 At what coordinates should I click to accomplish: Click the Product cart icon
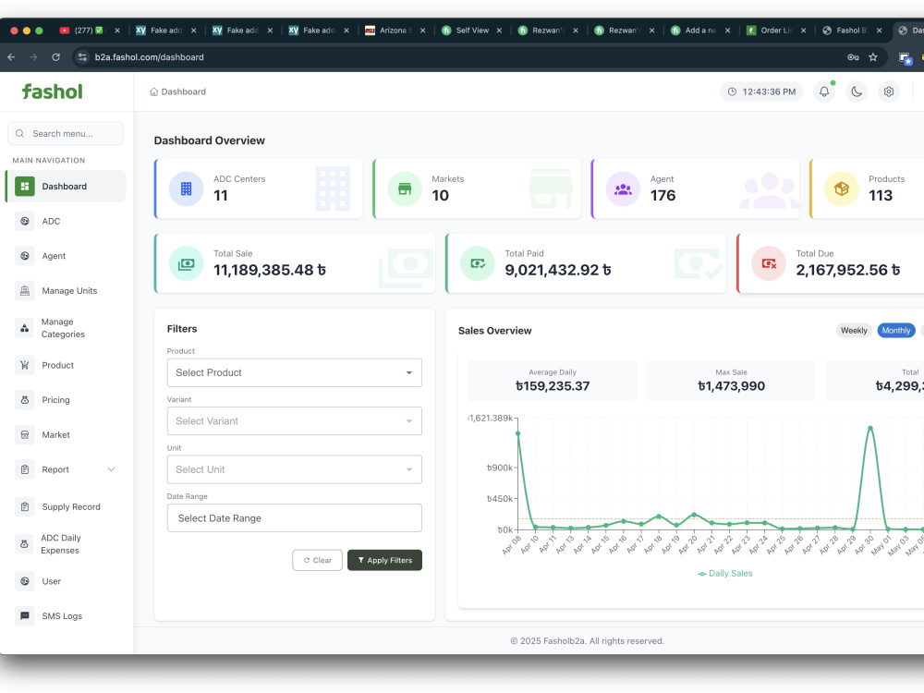pyautogui.click(x=25, y=365)
